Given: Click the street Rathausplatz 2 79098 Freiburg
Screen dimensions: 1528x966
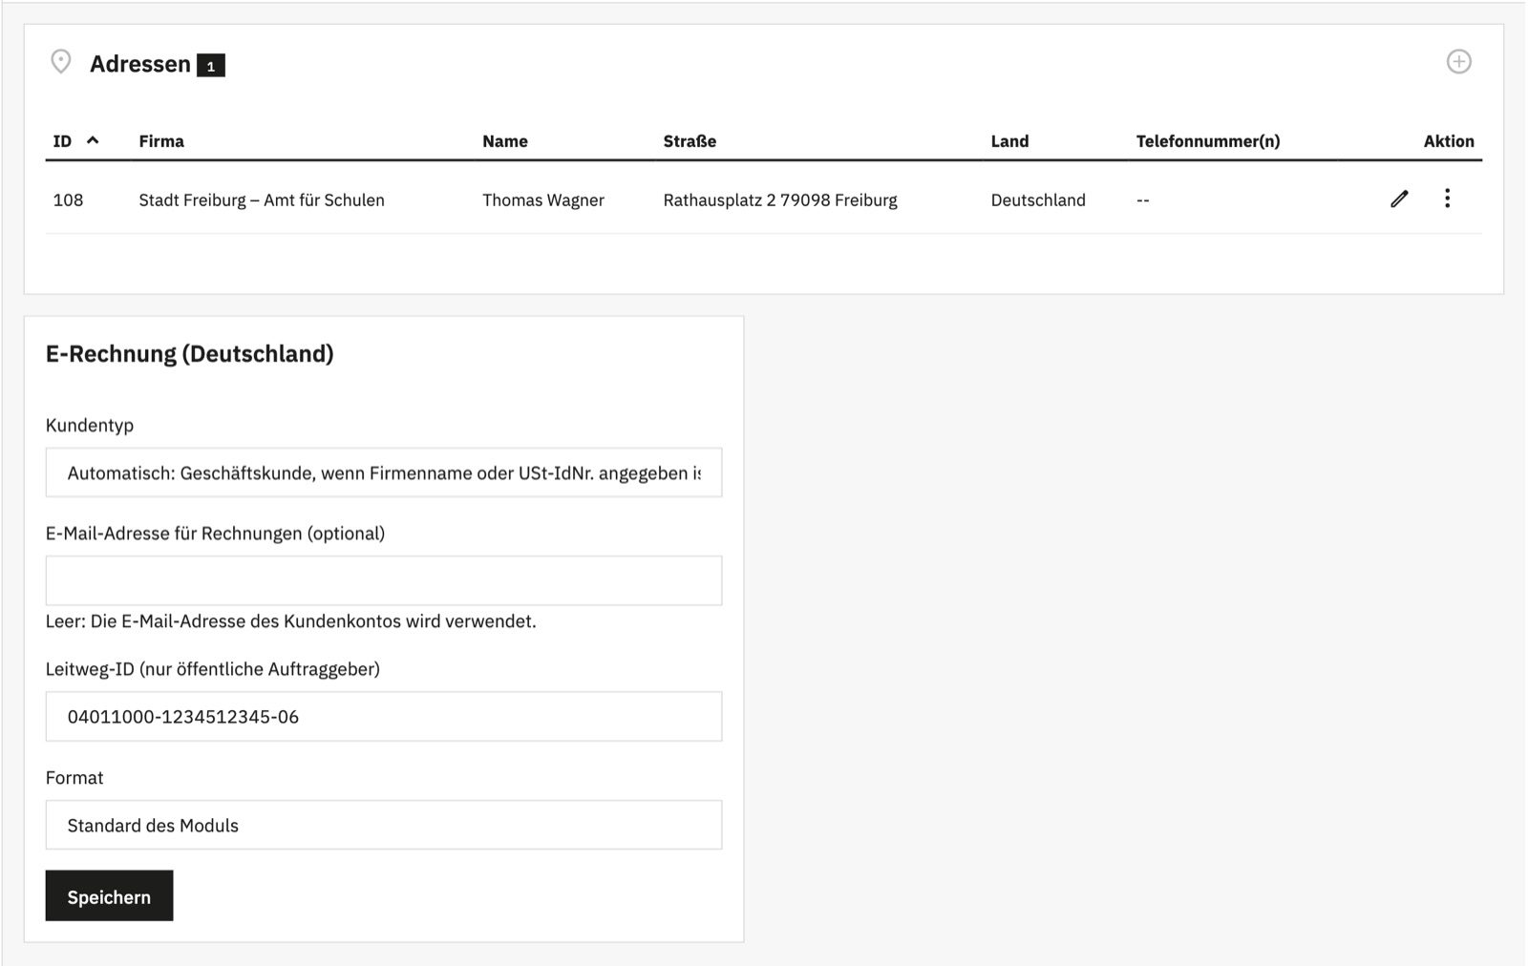Looking at the screenshot, I should [x=780, y=199].
